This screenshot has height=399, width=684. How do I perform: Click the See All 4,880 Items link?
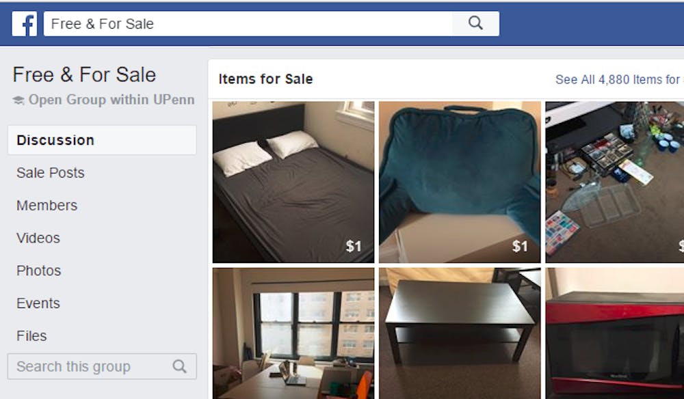point(619,79)
